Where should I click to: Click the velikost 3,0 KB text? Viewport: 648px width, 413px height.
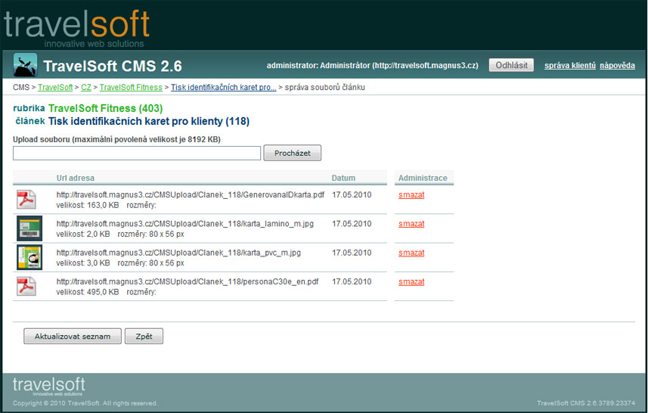(x=83, y=263)
